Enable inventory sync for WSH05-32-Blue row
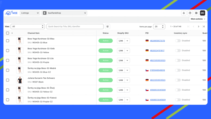This screenshot has width=211, height=119. [178, 41]
